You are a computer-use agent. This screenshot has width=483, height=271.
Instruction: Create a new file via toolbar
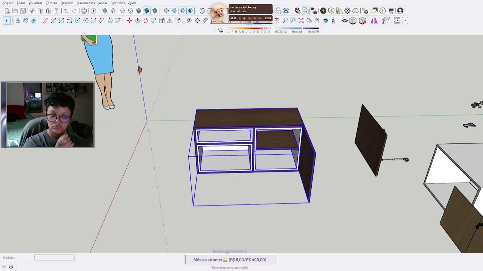(7, 11)
